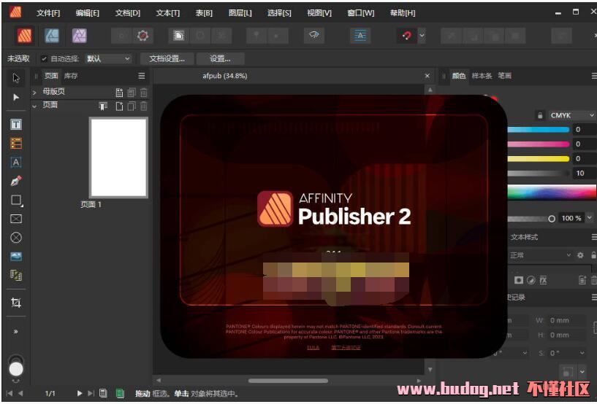Switch to the Designer persona

click(52, 35)
